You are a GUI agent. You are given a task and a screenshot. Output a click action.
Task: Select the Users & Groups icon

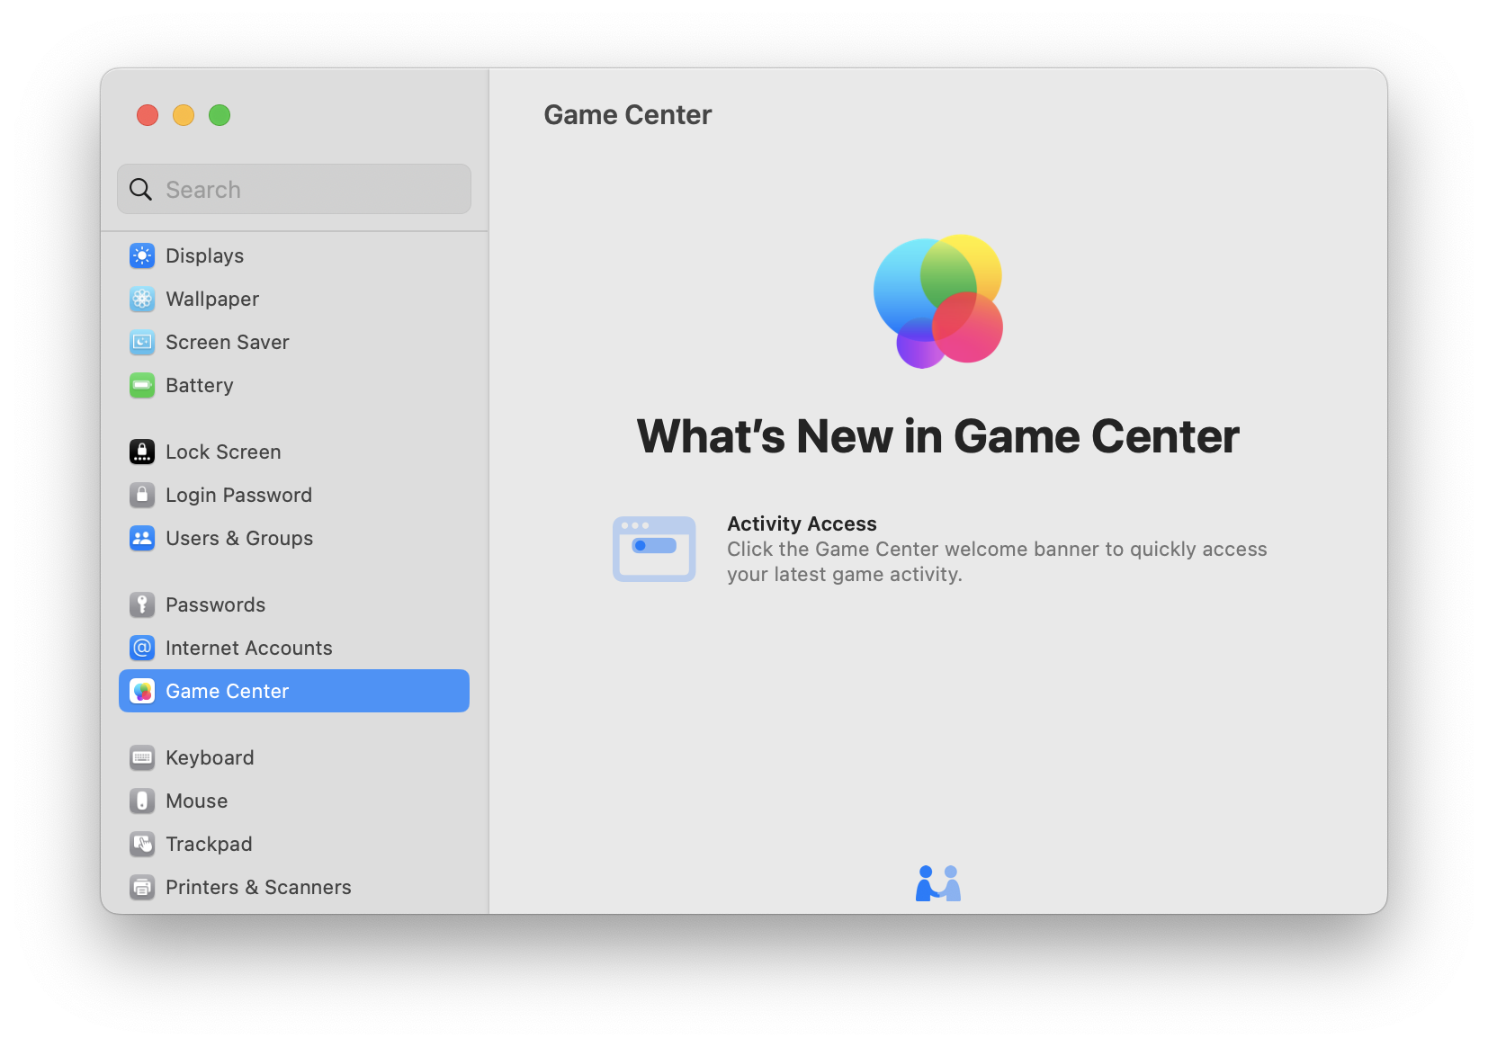tap(142, 539)
